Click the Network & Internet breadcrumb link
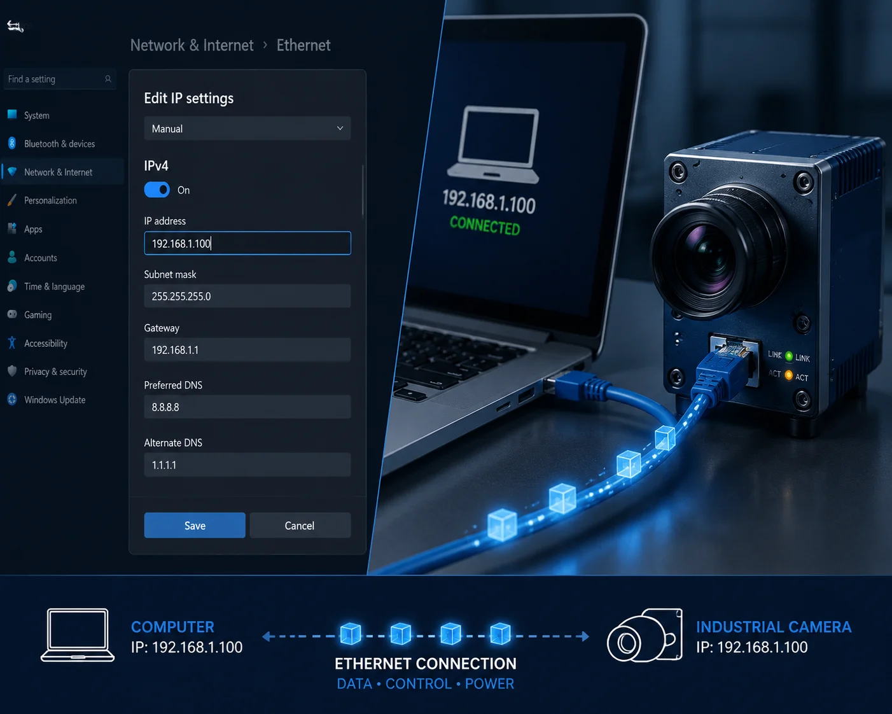Viewport: 892px width, 714px height. pyautogui.click(x=192, y=45)
